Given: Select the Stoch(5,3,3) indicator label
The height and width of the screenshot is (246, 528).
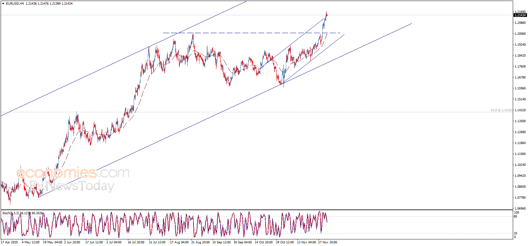Looking at the screenshot, I should click(x=11, y=213).
